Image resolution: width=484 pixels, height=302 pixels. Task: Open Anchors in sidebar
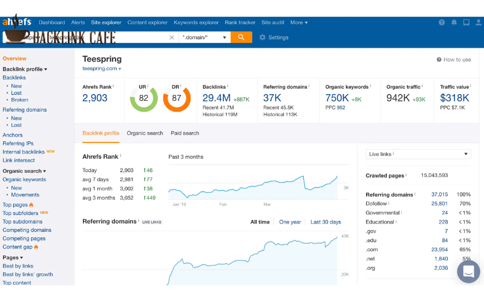(x=13, y=135)
